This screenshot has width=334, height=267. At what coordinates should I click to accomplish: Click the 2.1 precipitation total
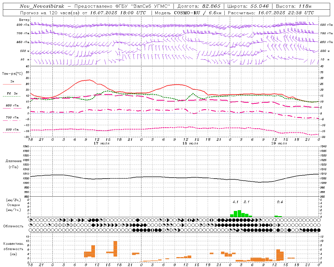tap(247, 202)
